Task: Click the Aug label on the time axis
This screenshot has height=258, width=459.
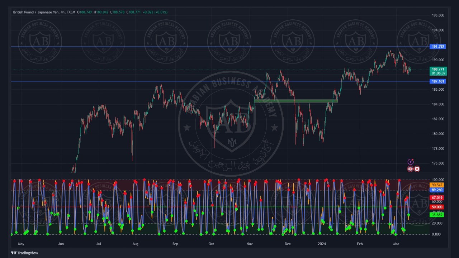Action: click(135, 244)
